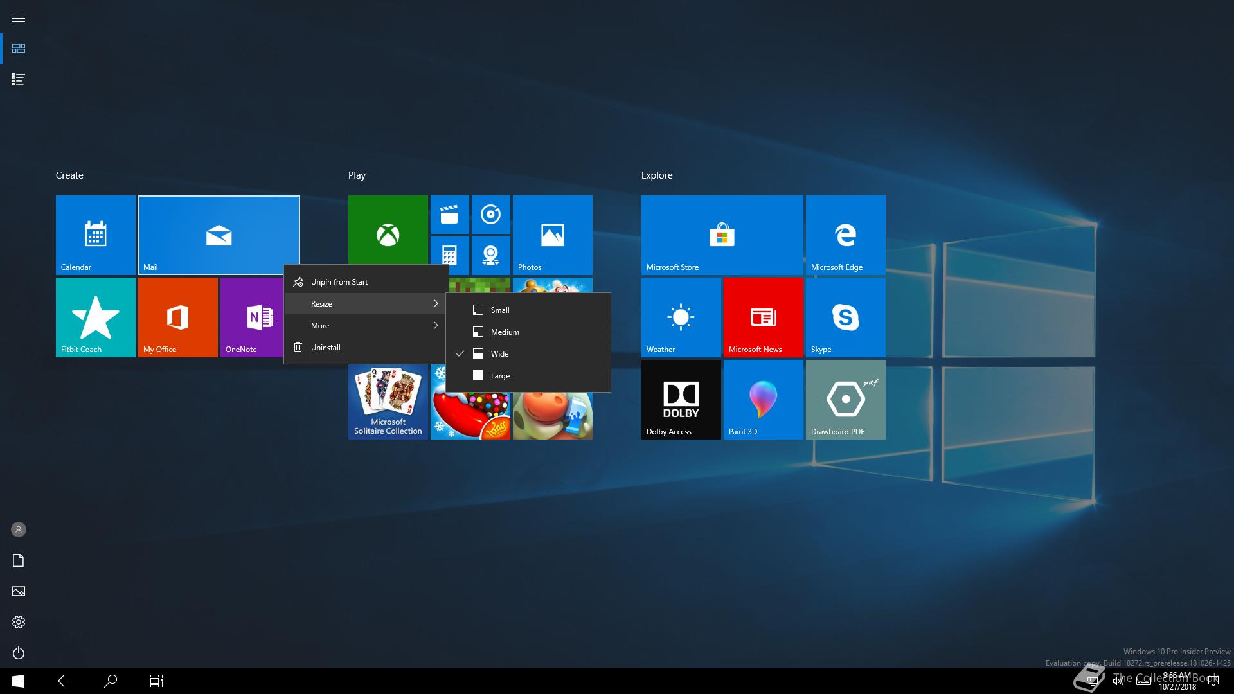Launch the Fitbit Coach tile
This screenshot has height=694, width=1234.
(96, 317)
